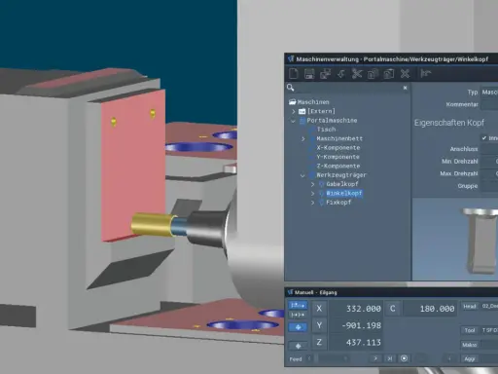The height and width of the screenshot is (374, 498).
Task: Toggle the checkbox under Eigenschaften Kopf
Action: [x=484, y=138]
